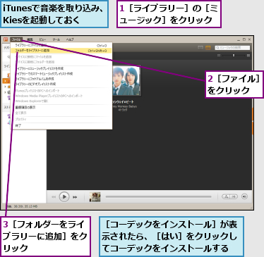The width and height of the screenshot is (264, 257).
Task: Click the volume speaker icon
Action: 244,196
